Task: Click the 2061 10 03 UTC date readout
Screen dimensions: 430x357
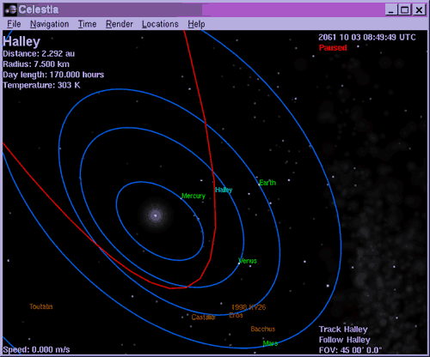Action: (x=367, y=37)
